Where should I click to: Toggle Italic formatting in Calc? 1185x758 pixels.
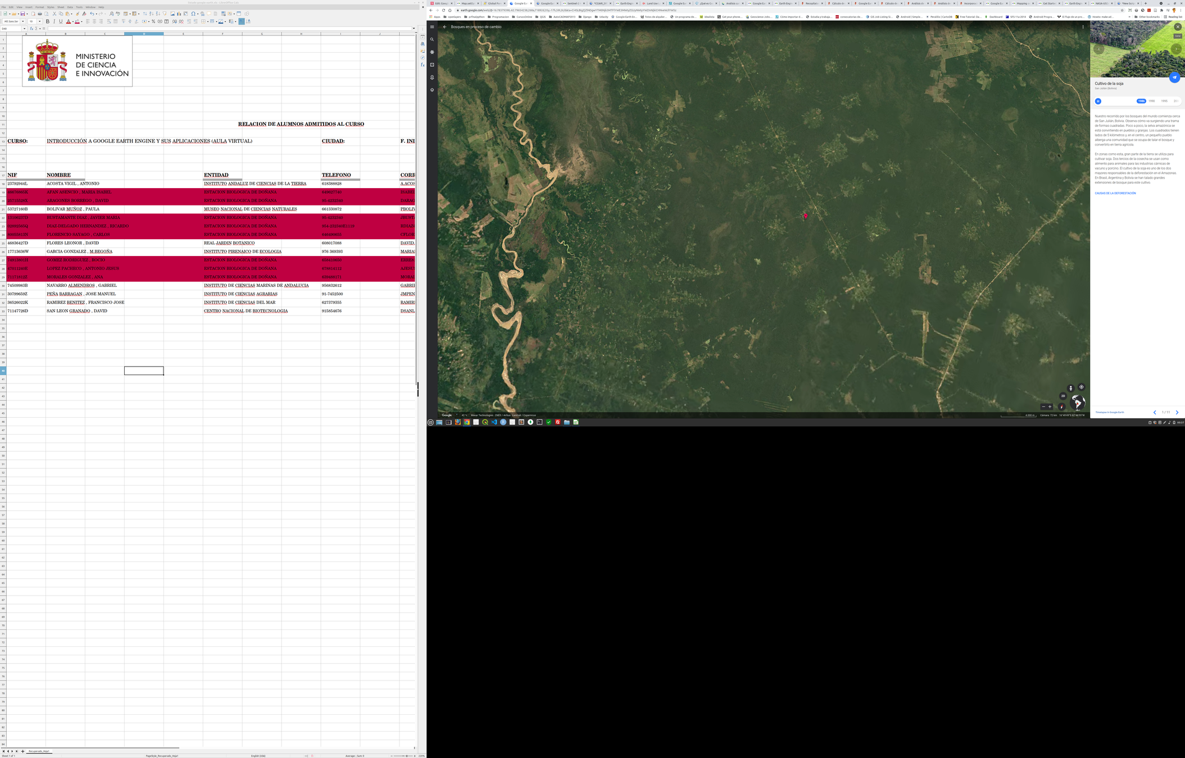coord(55,21)
